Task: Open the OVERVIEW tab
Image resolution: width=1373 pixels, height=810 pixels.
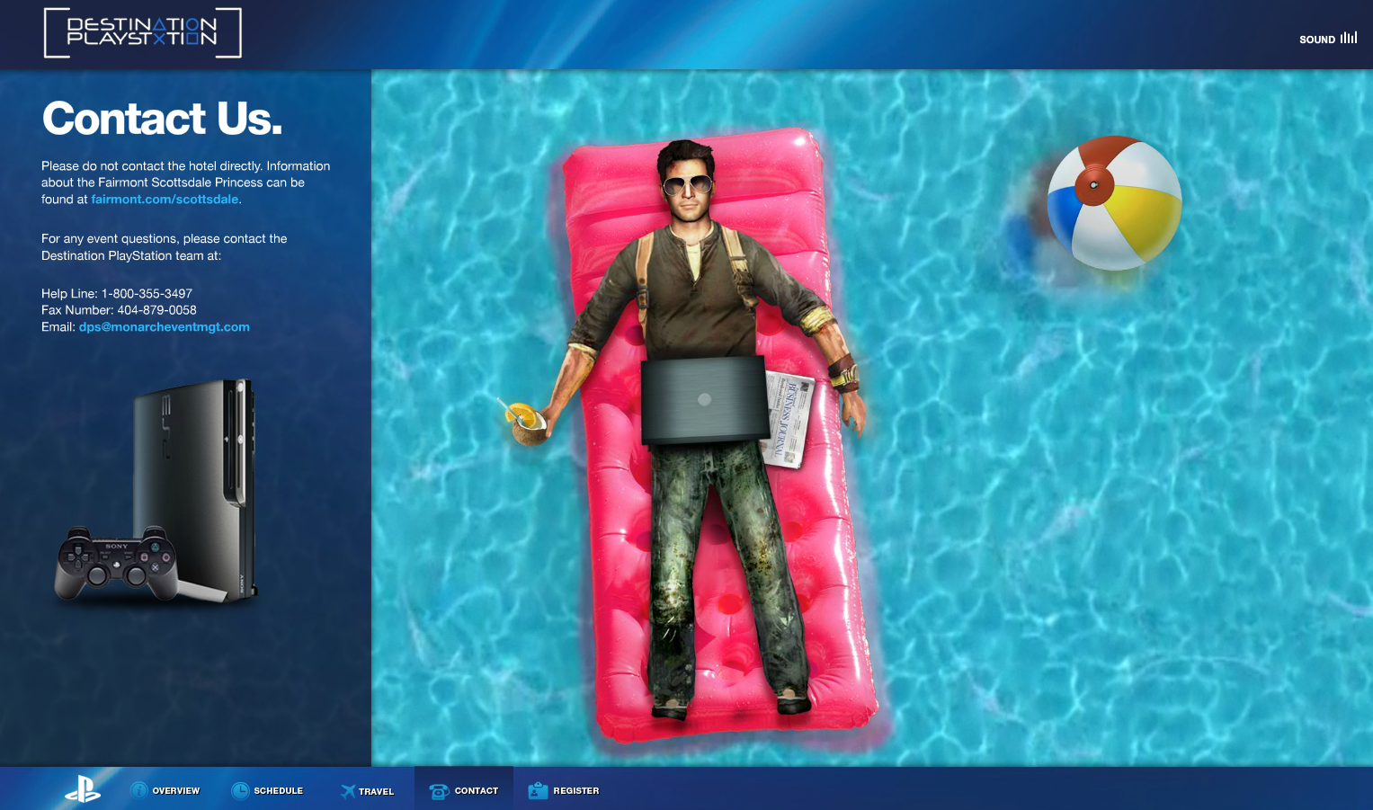Action: pos(165,790)
